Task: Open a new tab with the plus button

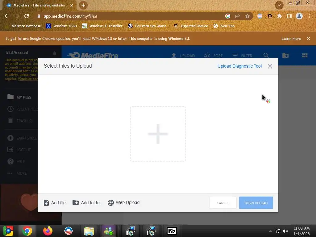Action: [x=83, y=5]
